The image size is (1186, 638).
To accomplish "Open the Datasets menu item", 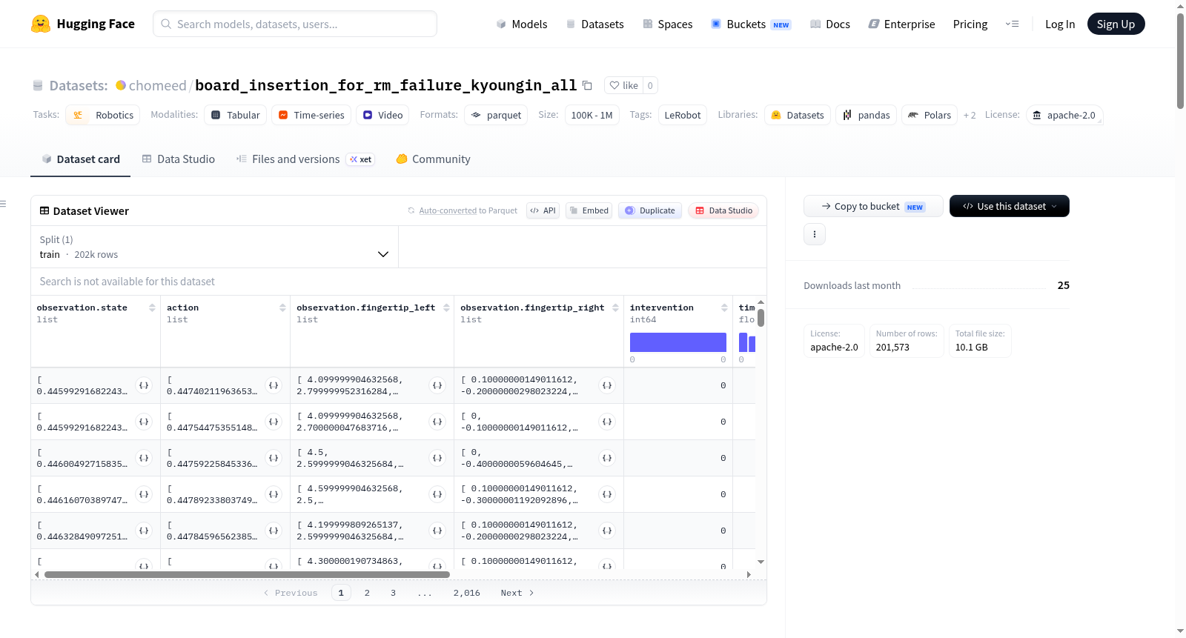I will pos(595,24).
